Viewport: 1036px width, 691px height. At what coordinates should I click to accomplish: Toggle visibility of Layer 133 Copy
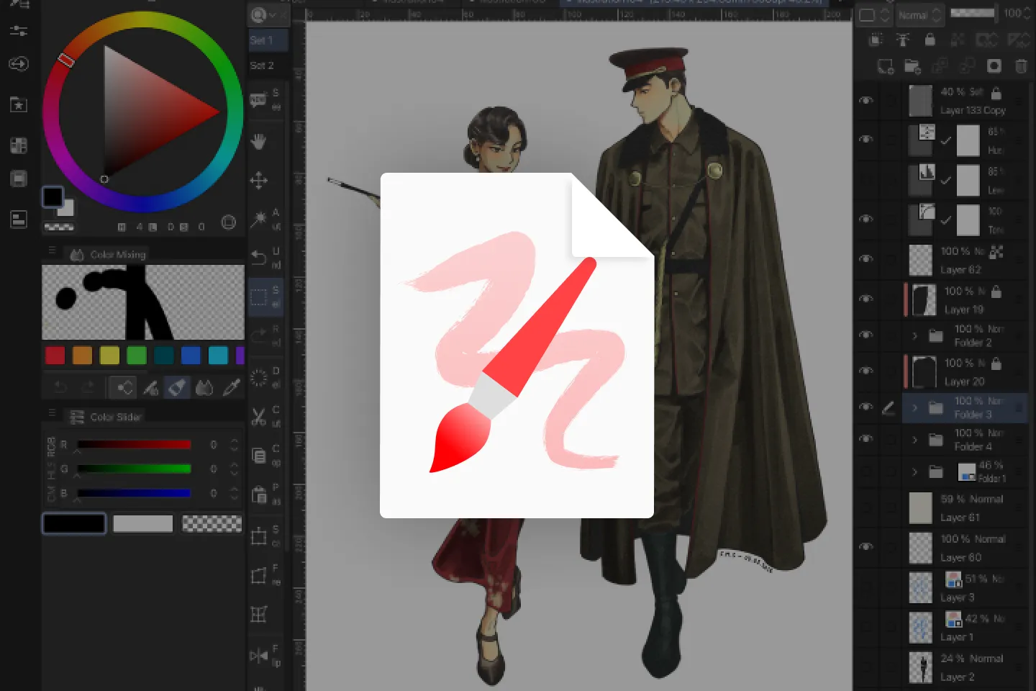pos(866,101)
